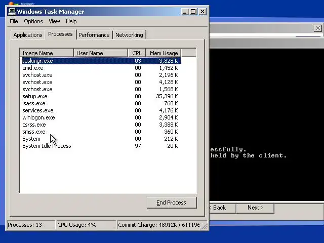Viewport: 324px width, 243px height.
Task: Click the 3,828 K memory value
Action: (169, 61)
